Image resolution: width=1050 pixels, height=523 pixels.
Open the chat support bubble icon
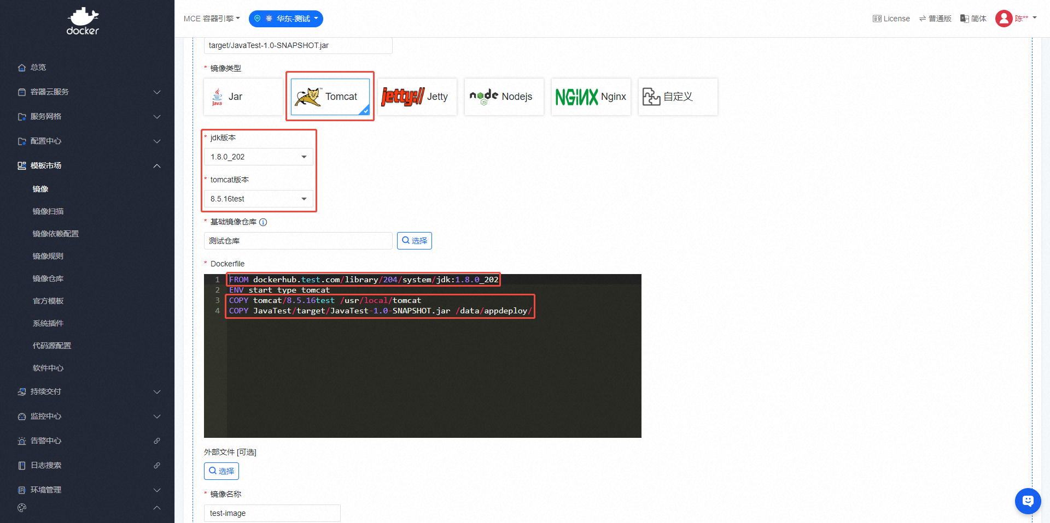click(x=1028, y=501)
